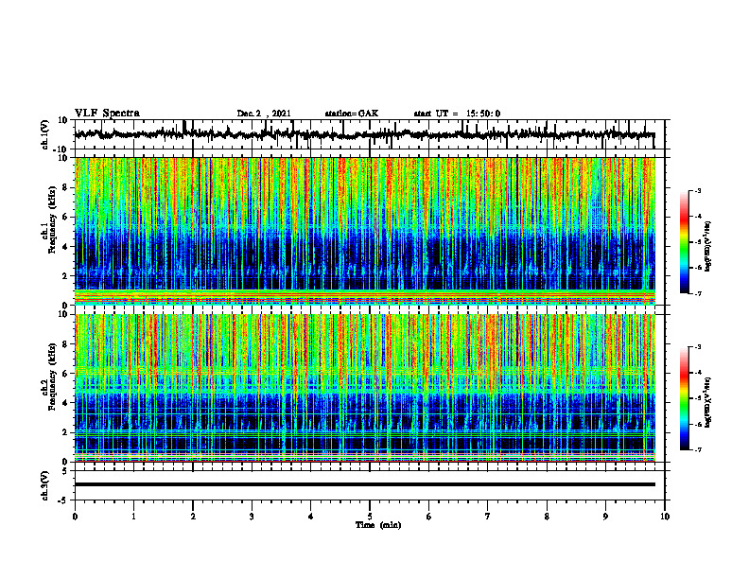
Task: Click time axis tick label "9"
Action: (605, 517)
